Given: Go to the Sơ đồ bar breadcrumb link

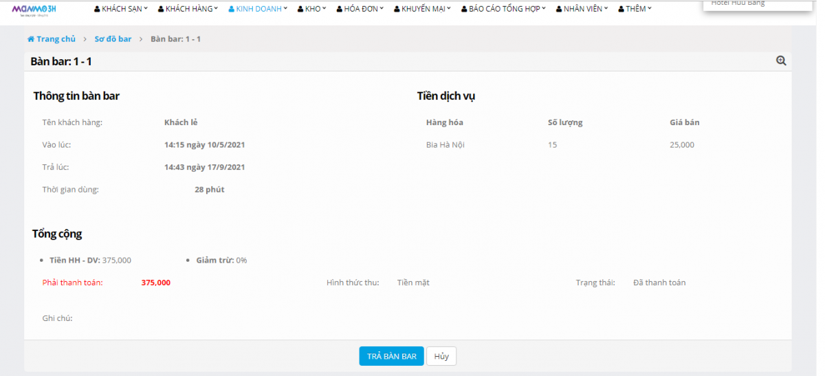Looking at the screenshot, I should click(113, 39).
